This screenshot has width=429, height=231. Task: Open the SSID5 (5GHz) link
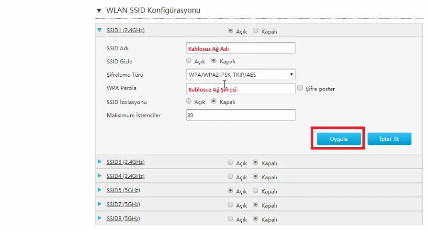[124, 190]
